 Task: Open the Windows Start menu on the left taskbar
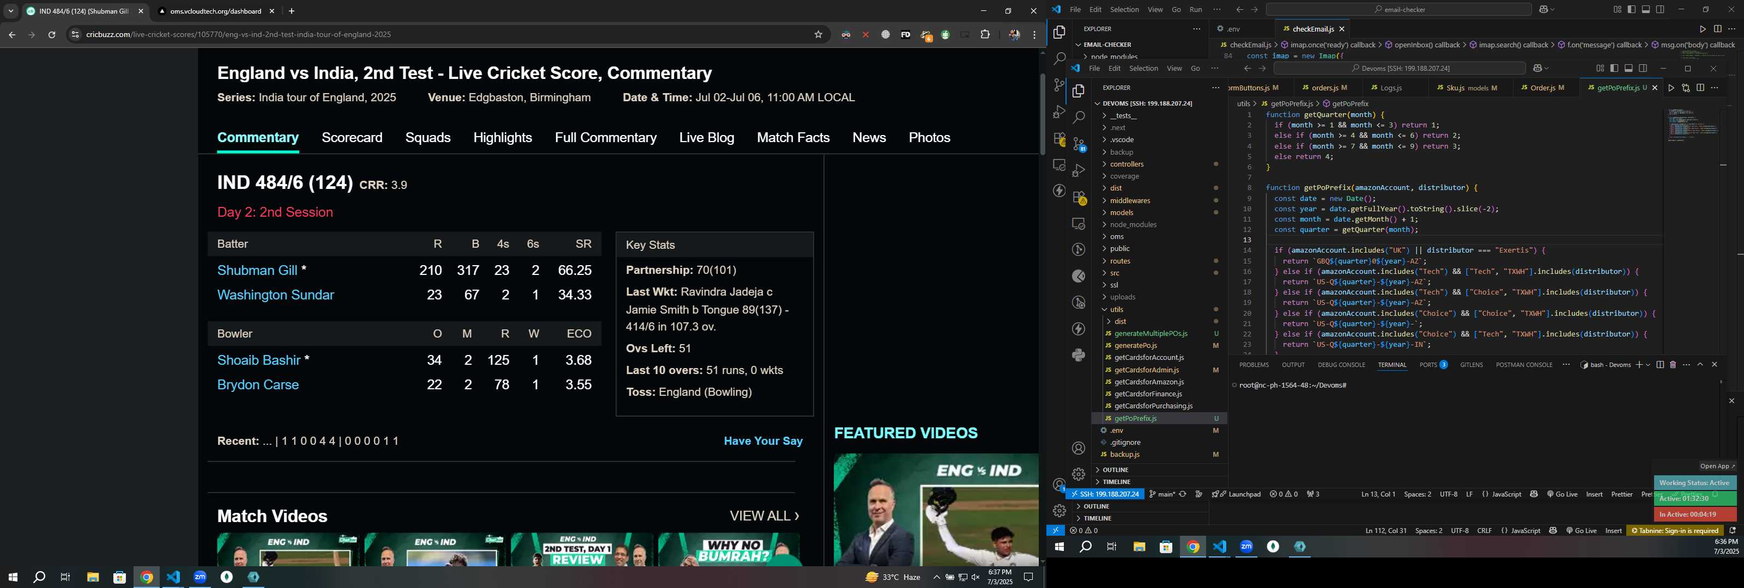pos(12,577)
